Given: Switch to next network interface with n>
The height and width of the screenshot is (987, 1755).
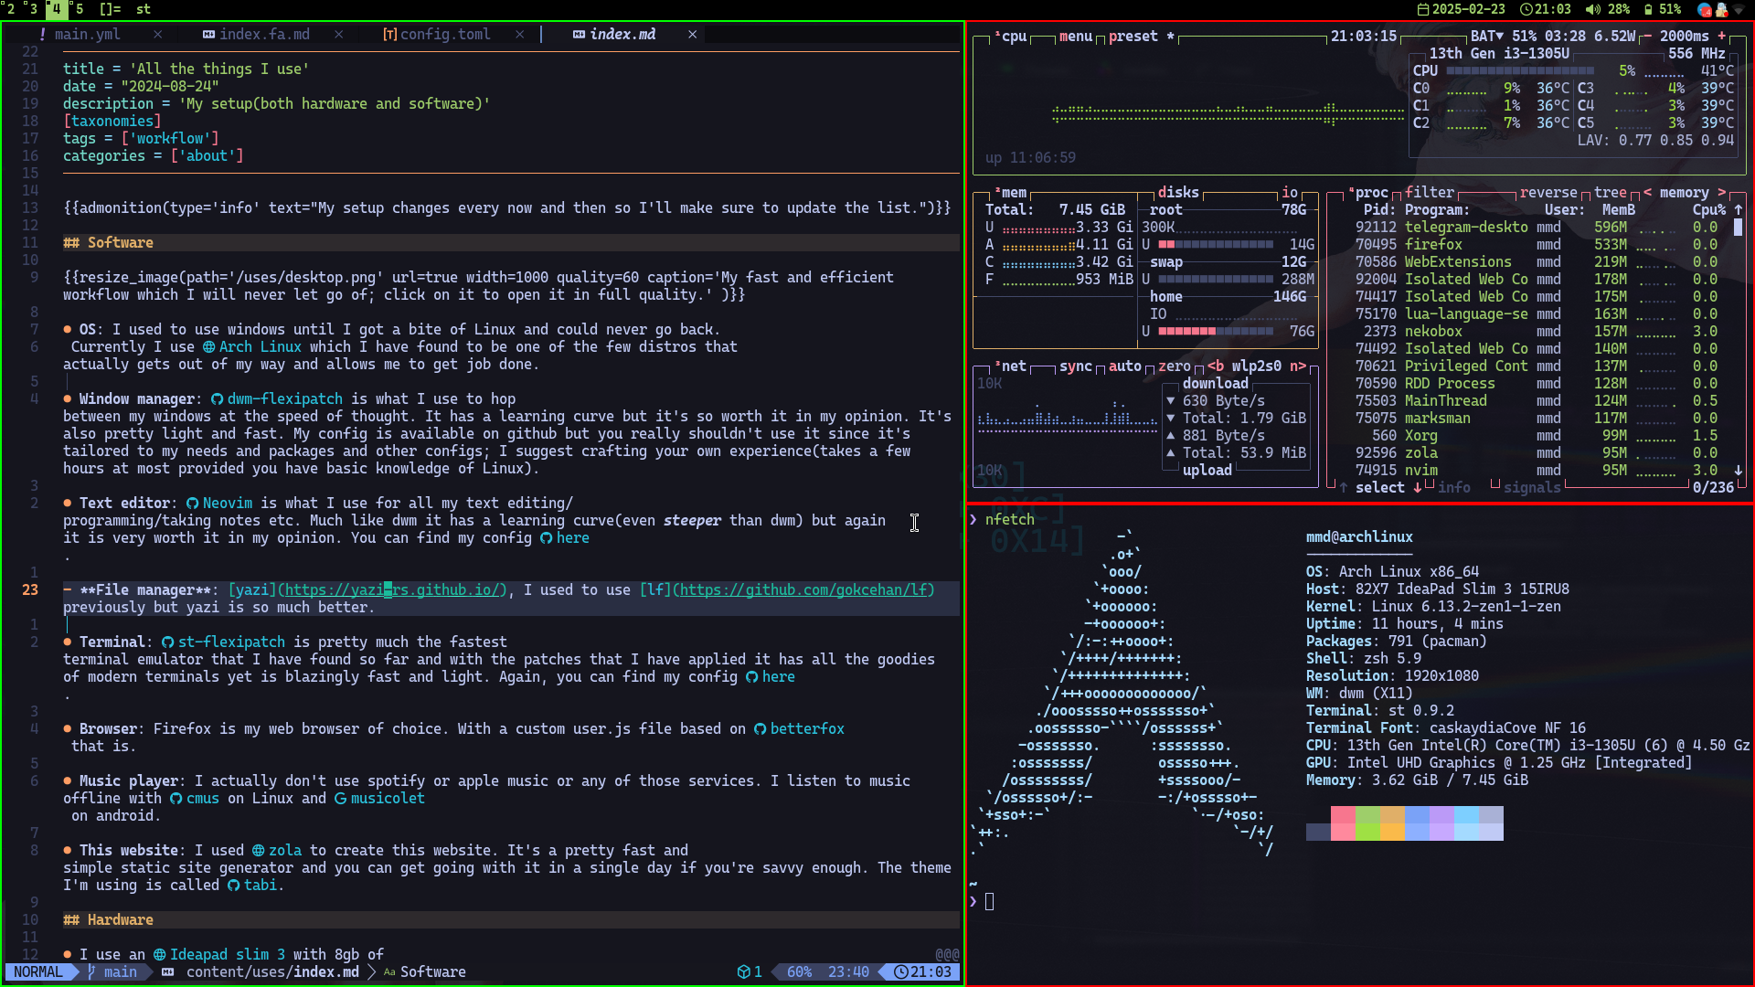Looking at the screenshot, I should [1298, 366].
